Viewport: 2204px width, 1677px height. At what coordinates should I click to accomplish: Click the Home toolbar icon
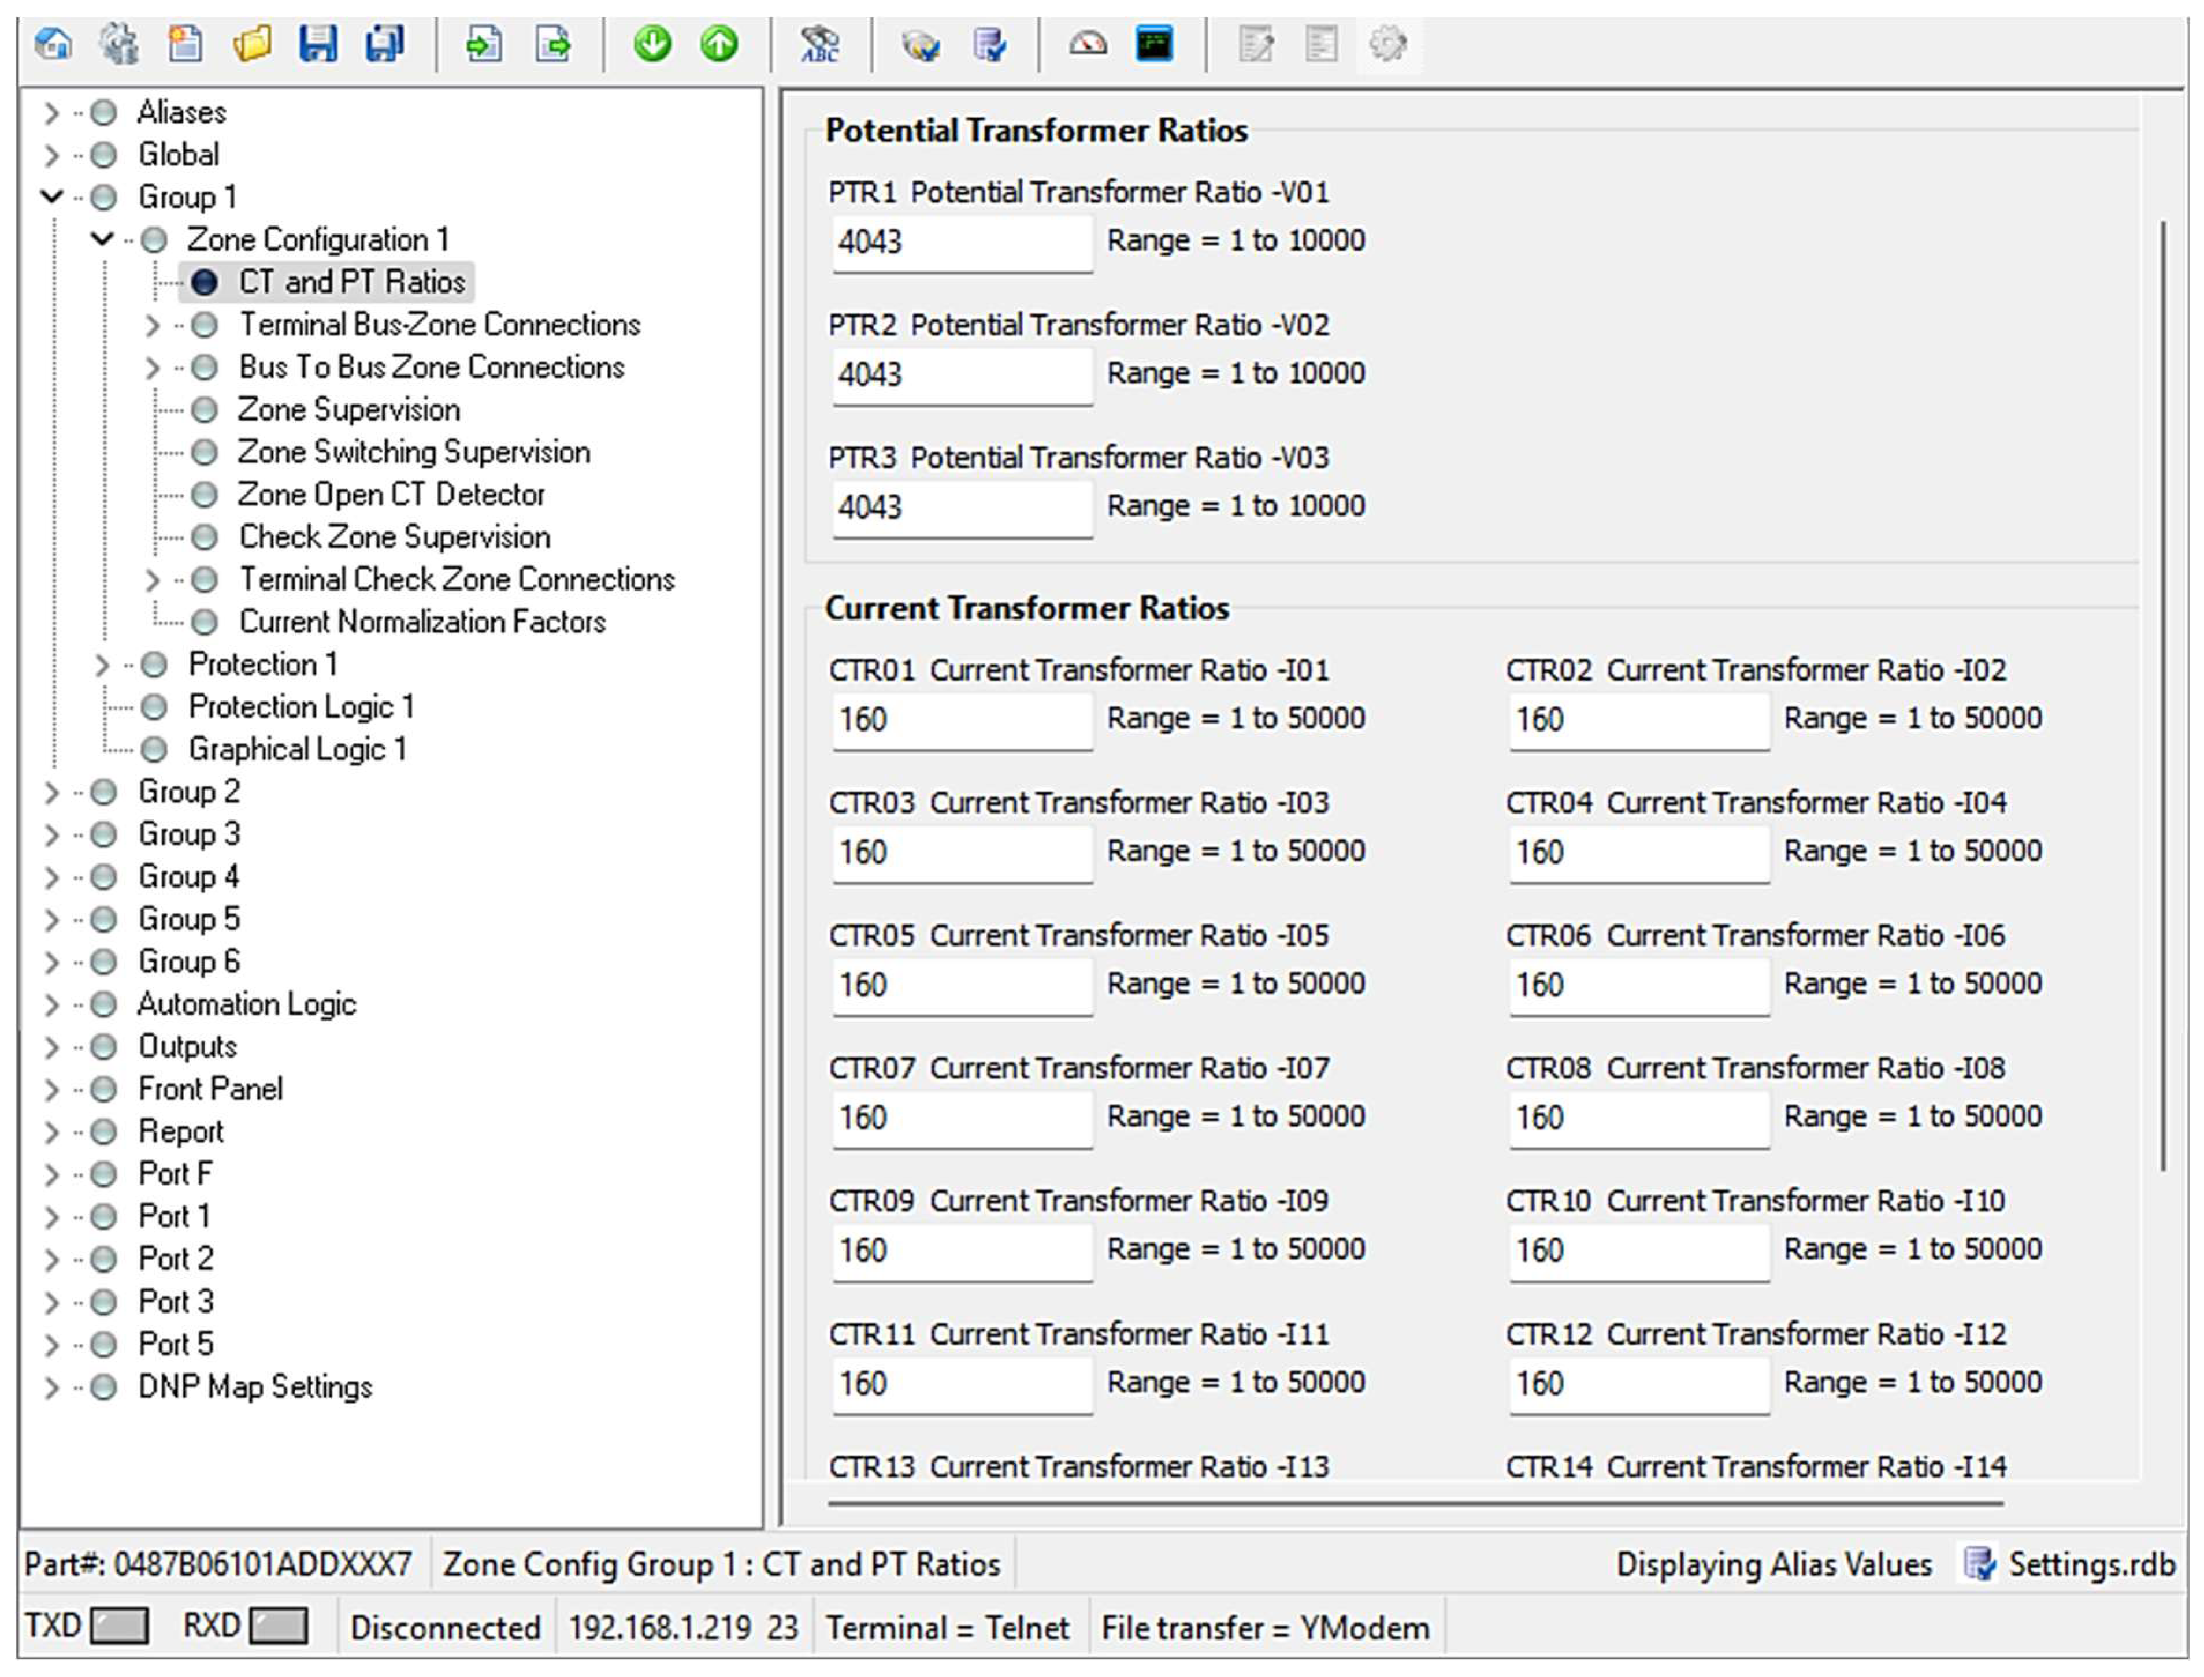click(x=53, y=44)
